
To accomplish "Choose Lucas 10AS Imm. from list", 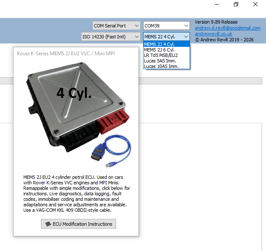I will [167, 66].
